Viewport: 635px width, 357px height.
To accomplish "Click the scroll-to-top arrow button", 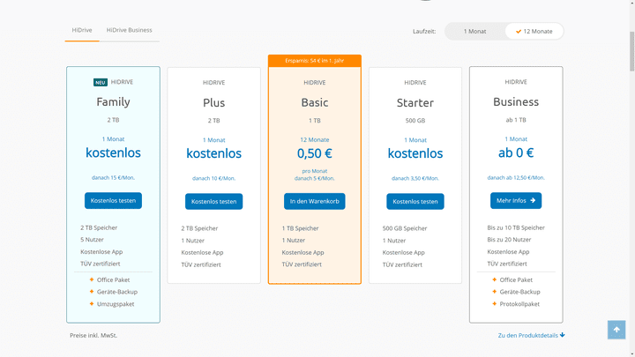I will click(616, 330).
